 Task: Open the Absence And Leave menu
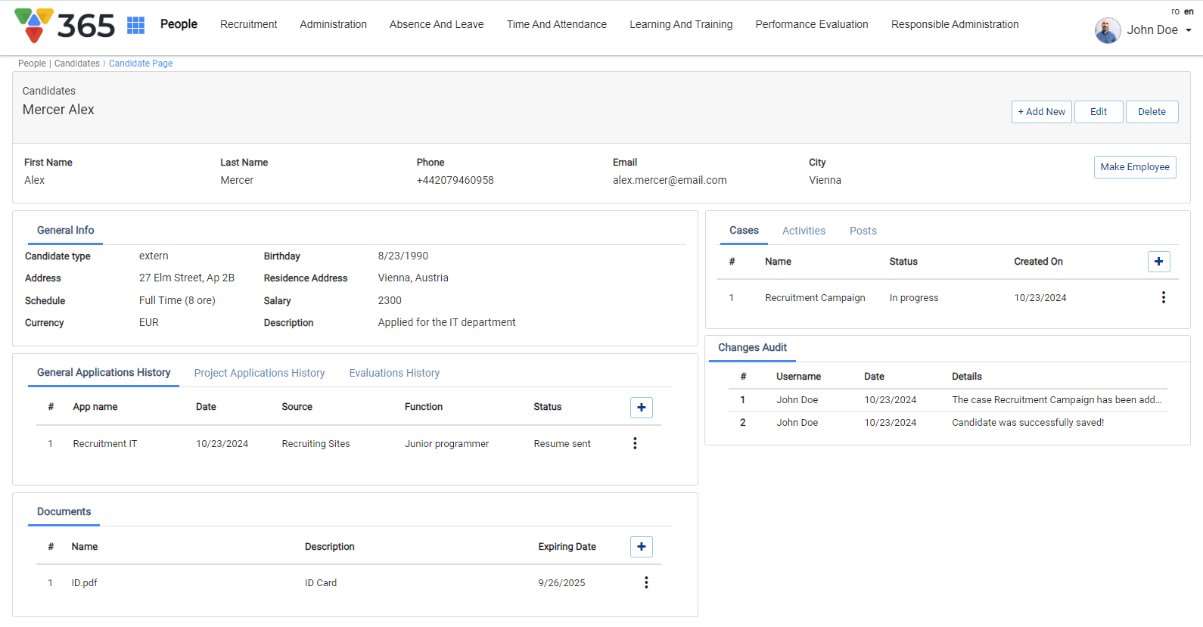point(437,24)
